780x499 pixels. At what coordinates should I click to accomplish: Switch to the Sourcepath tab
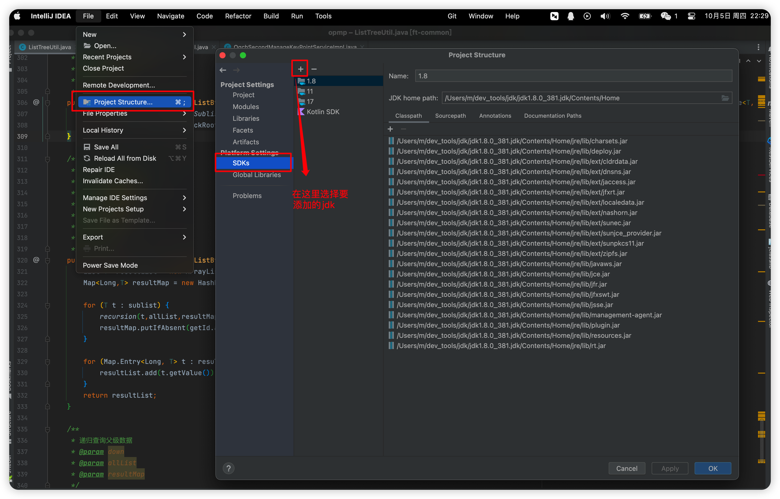coord(450,116)
